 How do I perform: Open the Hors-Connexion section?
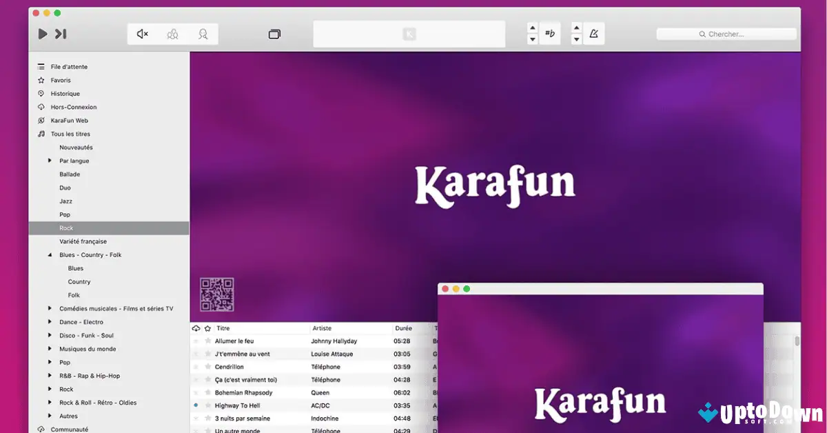(x=74, y=107)
